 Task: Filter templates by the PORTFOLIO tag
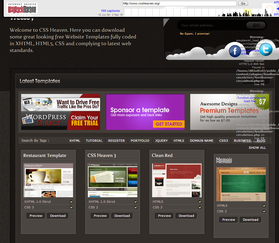140,141
